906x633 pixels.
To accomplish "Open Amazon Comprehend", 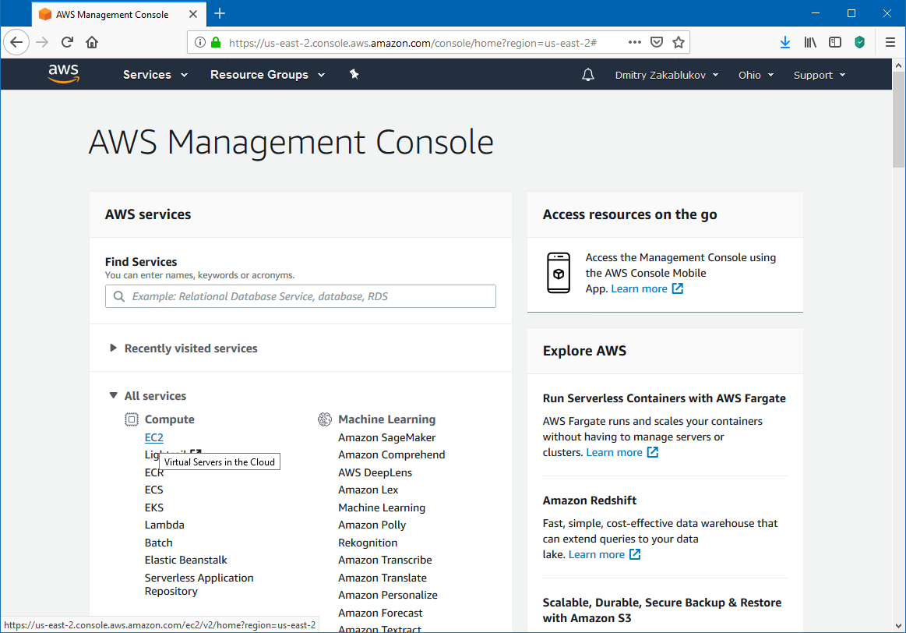I will tap(391, 454).
